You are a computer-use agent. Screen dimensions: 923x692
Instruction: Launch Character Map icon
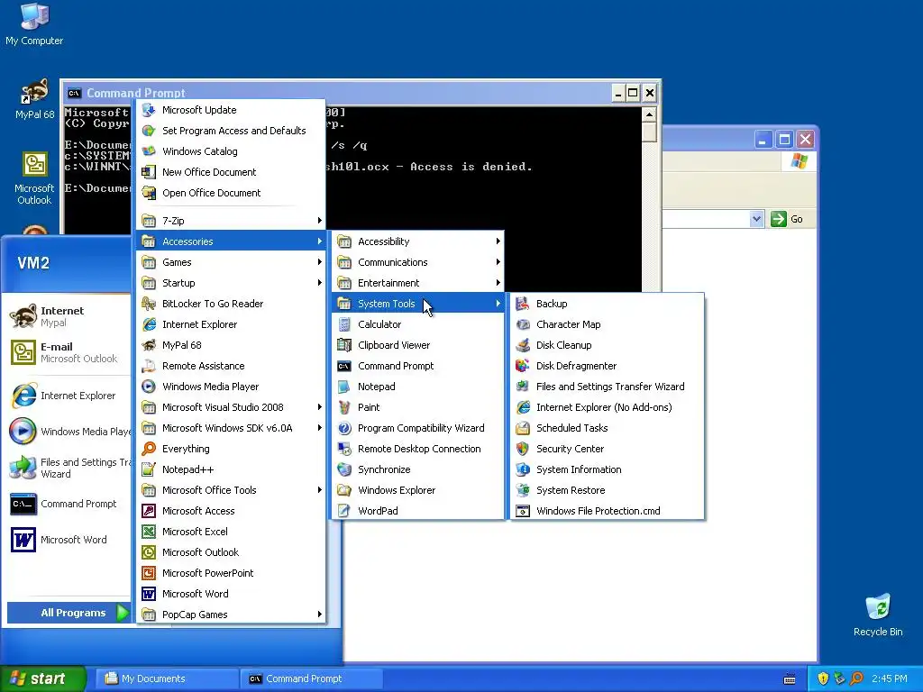pyautogui.click(x=523, y=324)
